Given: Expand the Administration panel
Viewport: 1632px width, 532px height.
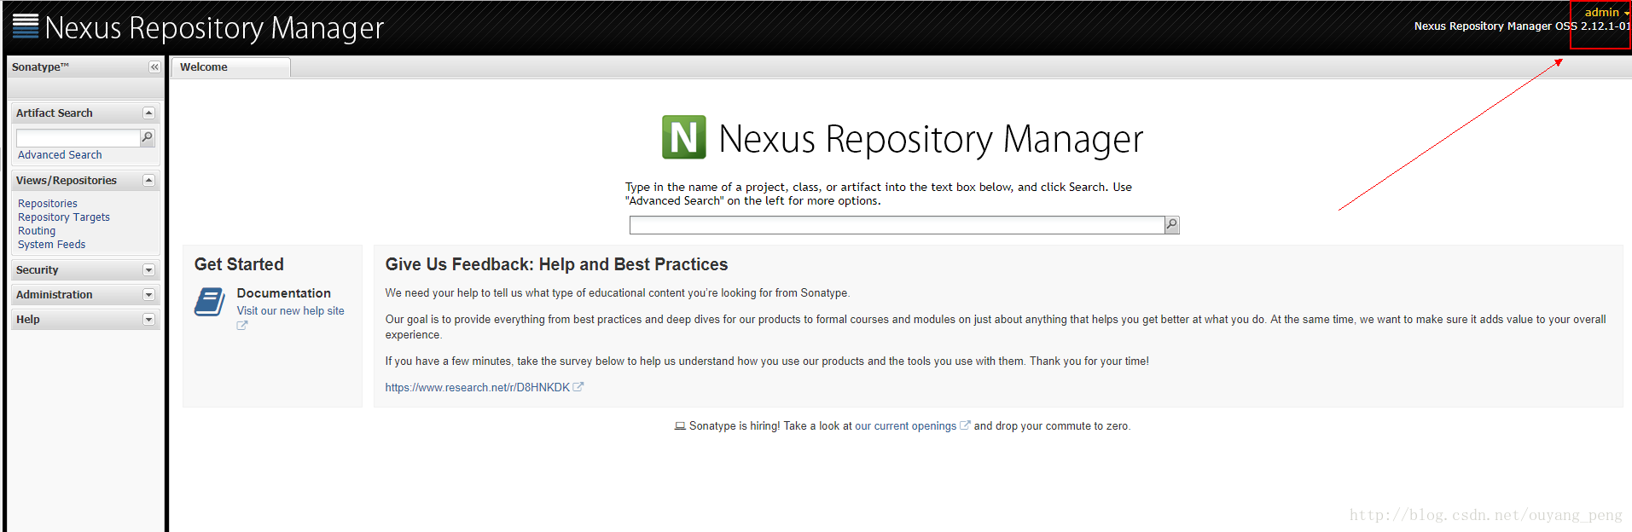Looking at the screenshot, I should (148, 295).
